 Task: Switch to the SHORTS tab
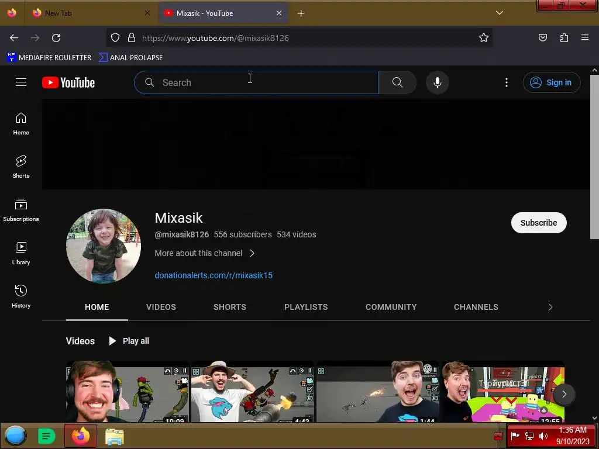click(x=229, y=307)
